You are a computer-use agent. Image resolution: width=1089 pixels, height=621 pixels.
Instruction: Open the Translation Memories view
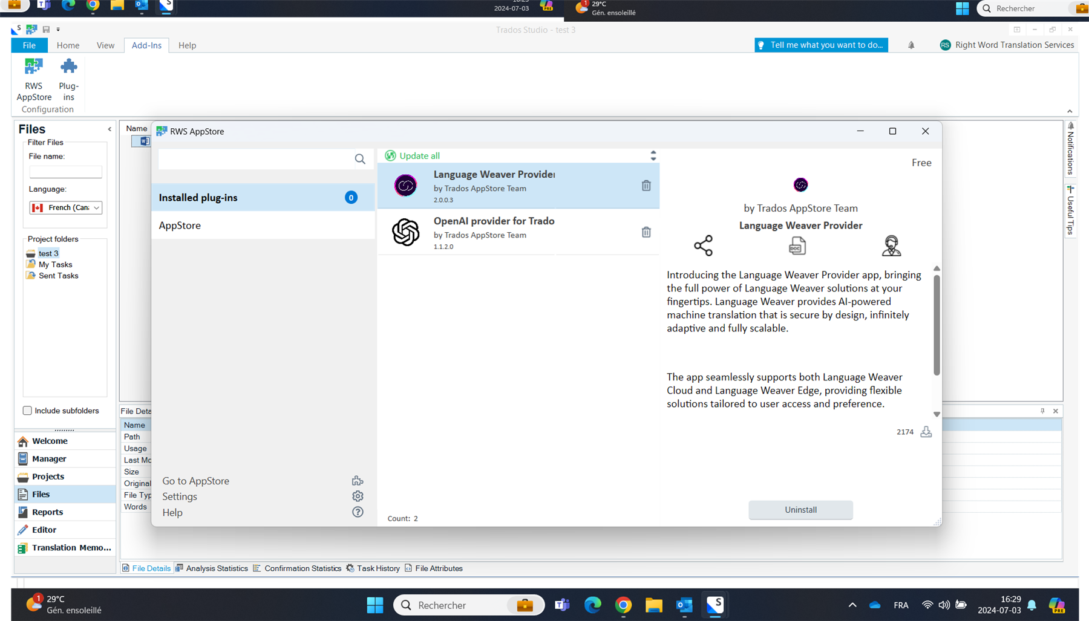65,547
